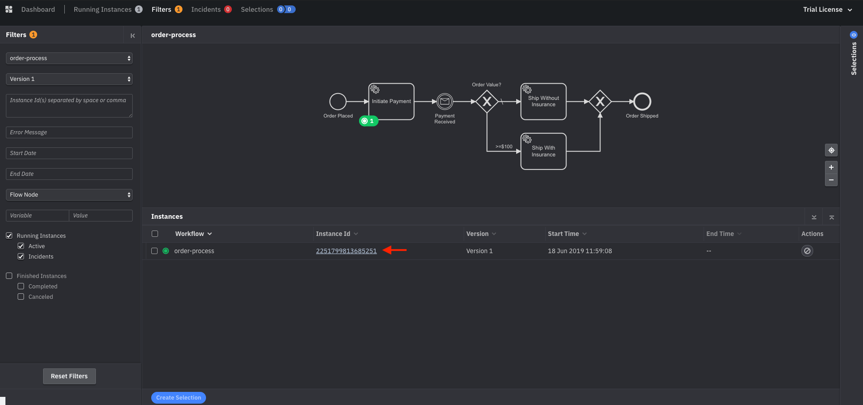
Task: Click the Version 1 table cell
Action: pyautogui.click(x=479, y=251)
